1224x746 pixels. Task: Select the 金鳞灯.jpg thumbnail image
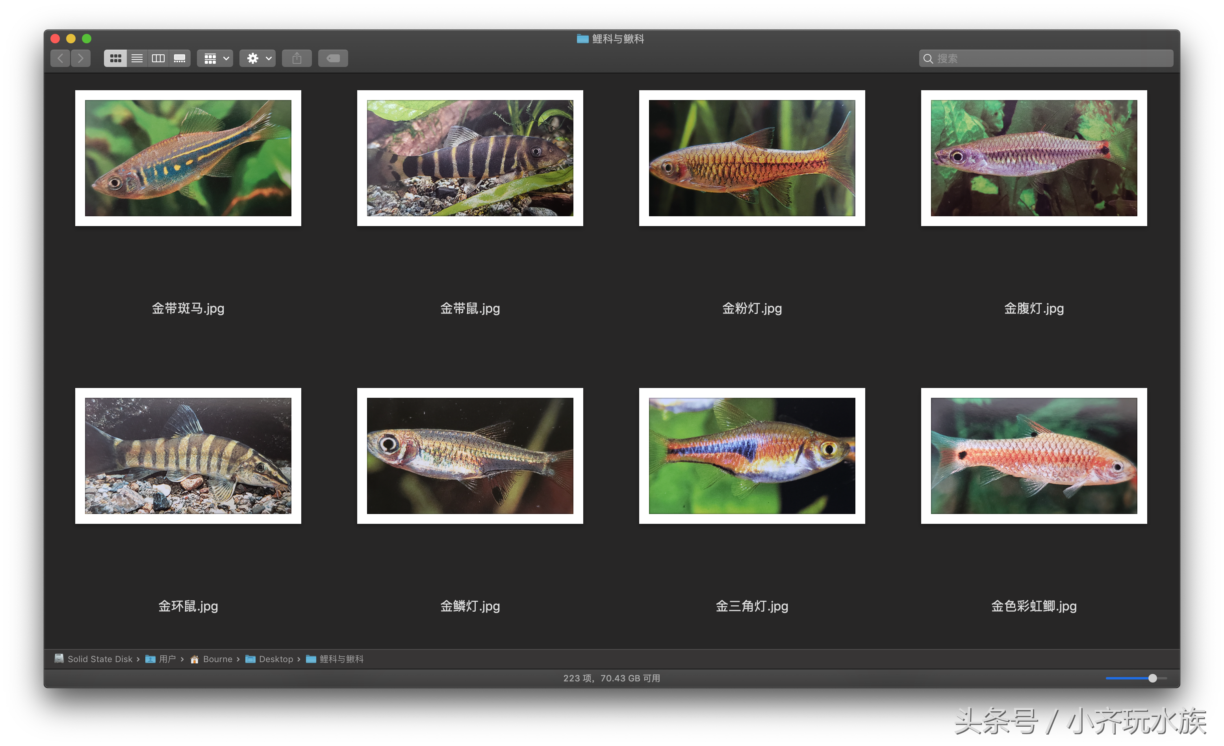[470, 456]
